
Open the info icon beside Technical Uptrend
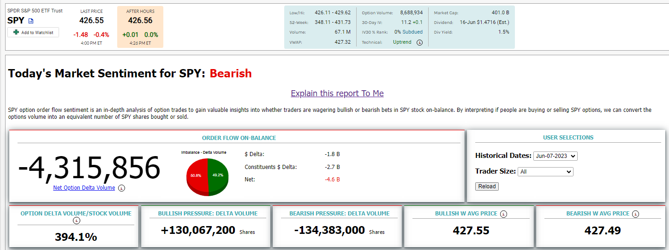pyautogui.click(x=419, y=42)
